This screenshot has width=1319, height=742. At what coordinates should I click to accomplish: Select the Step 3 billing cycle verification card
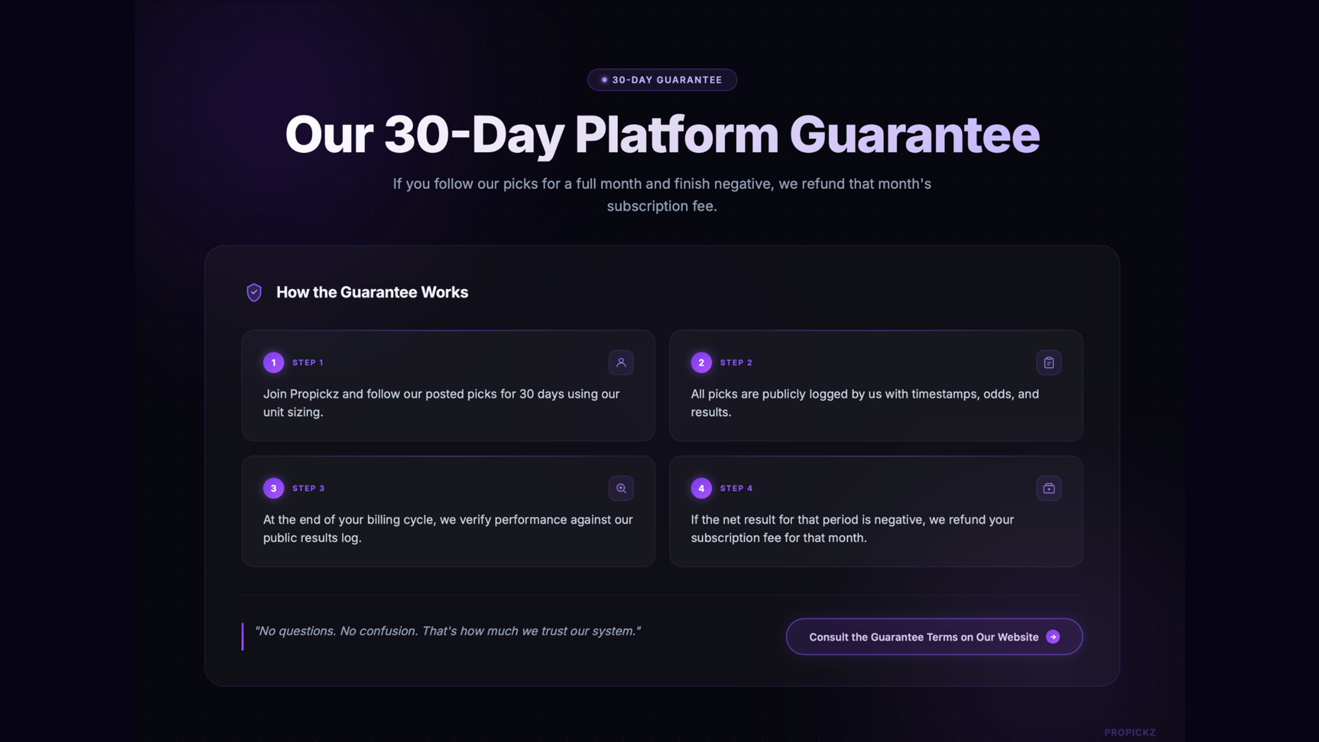448,511
